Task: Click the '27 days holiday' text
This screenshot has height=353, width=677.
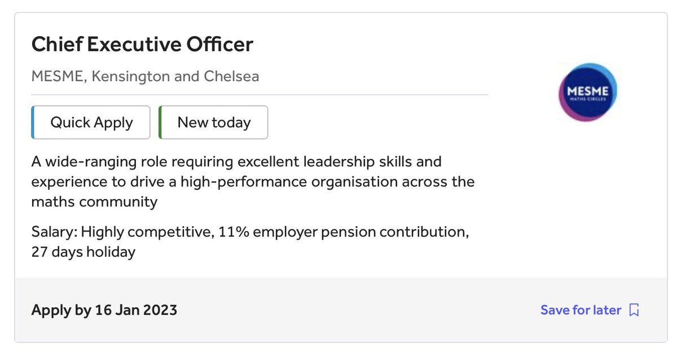Action: (x=83, y=251)
